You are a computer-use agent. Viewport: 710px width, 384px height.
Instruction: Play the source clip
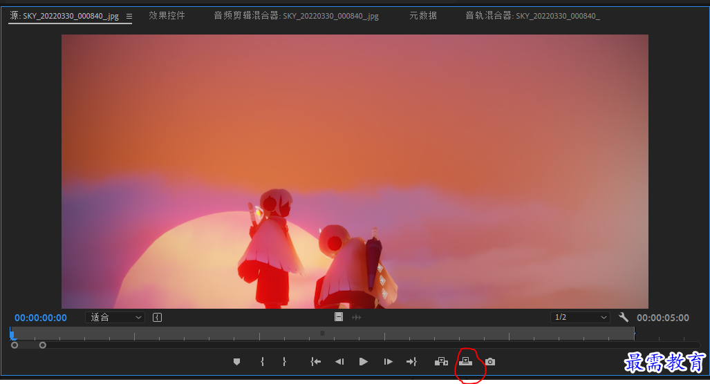[x=363, y=362]
